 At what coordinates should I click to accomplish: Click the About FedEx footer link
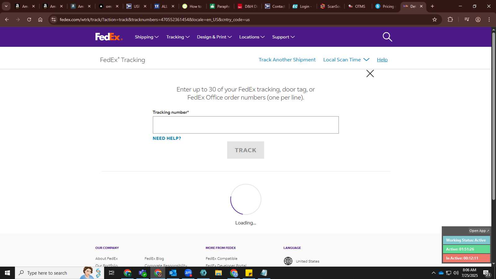pos(106,259)
